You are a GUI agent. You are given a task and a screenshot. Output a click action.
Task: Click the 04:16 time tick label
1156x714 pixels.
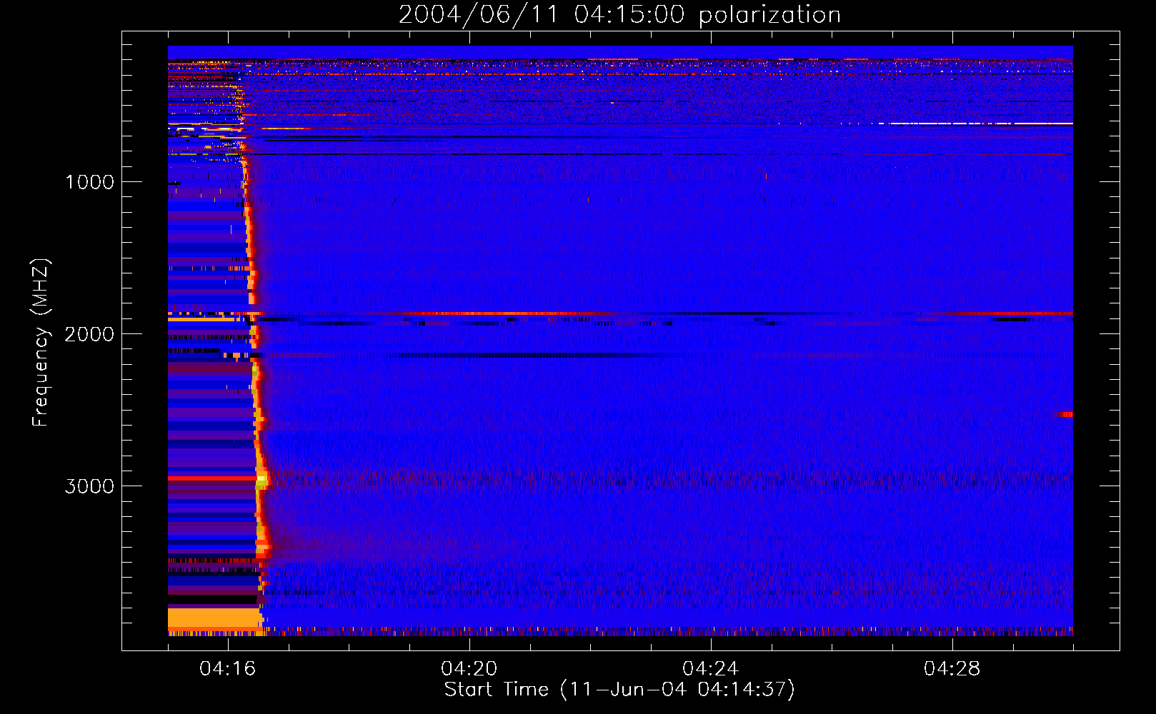(228, 669)
